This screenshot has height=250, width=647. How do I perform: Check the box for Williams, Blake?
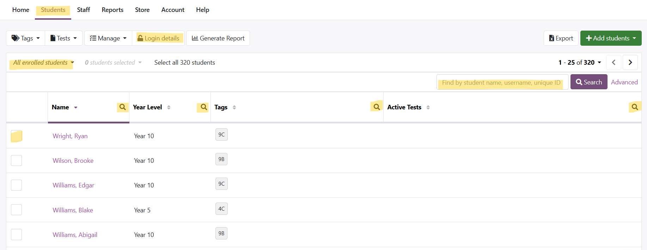pyautogui.click(x=17, y=210)
